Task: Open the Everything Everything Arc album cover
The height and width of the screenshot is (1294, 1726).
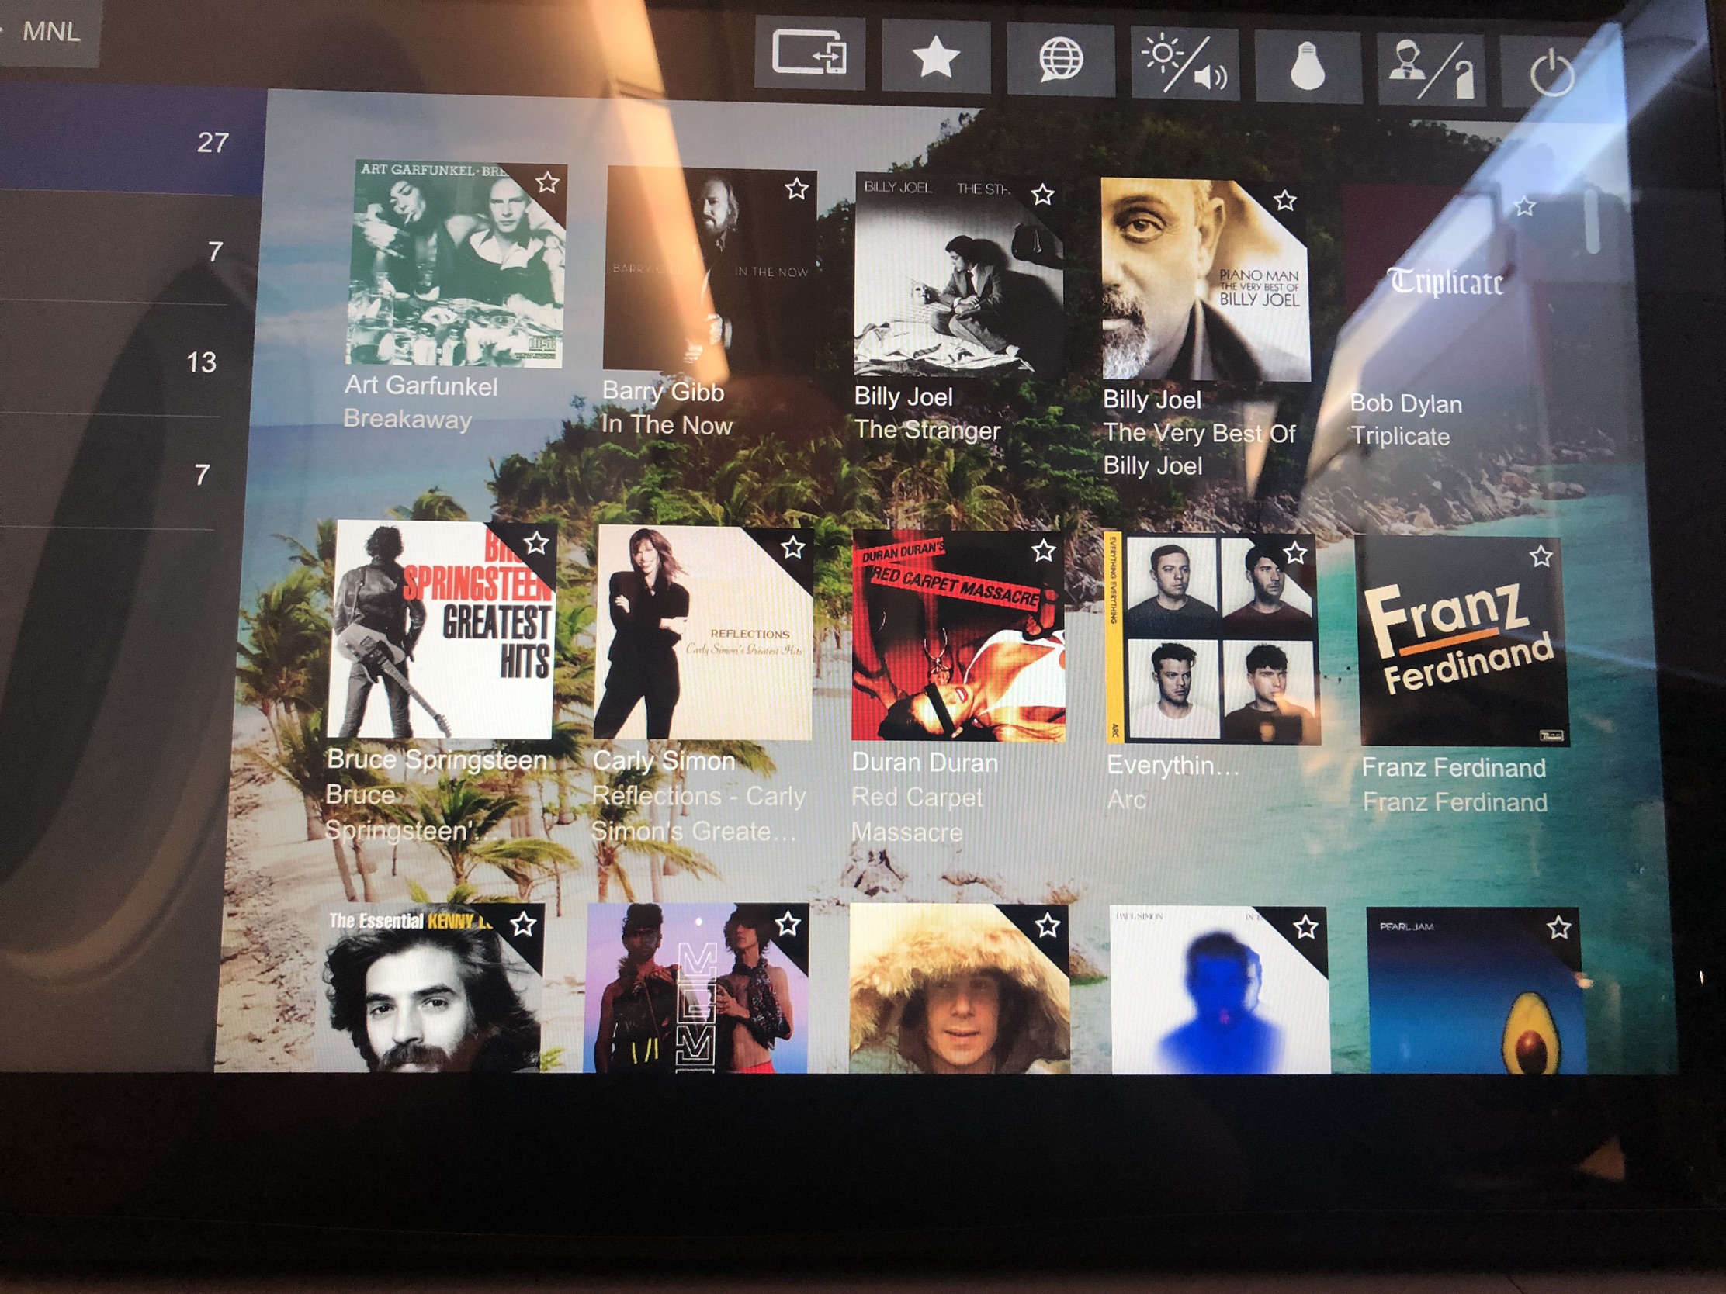Action: click(1211, 637)
